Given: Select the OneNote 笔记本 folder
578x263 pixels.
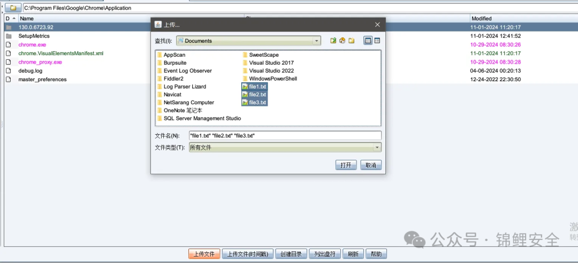Looking at the screenshot, I should pyautogui.click(x=179, y=111).
